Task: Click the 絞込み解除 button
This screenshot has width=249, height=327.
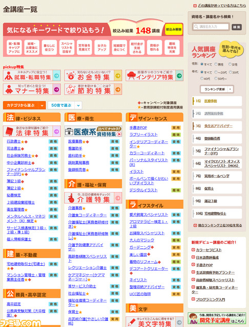Action: tap(174, 30)
